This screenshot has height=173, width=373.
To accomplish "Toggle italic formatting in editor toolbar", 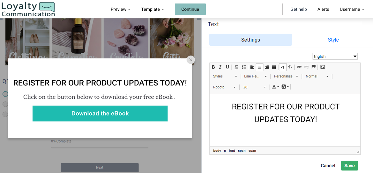I will (x=220, y=67).
